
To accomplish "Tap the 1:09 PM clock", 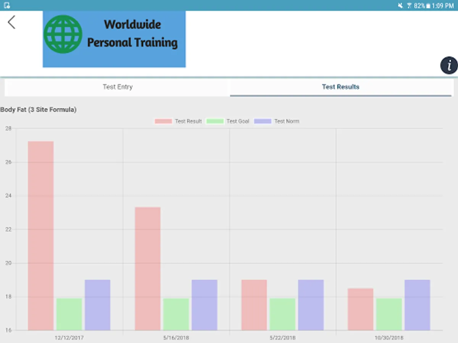I will point(443,6).
